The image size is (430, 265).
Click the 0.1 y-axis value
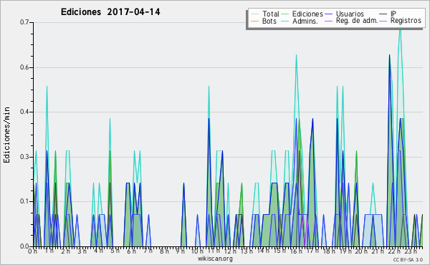click(x=24, y=201)
